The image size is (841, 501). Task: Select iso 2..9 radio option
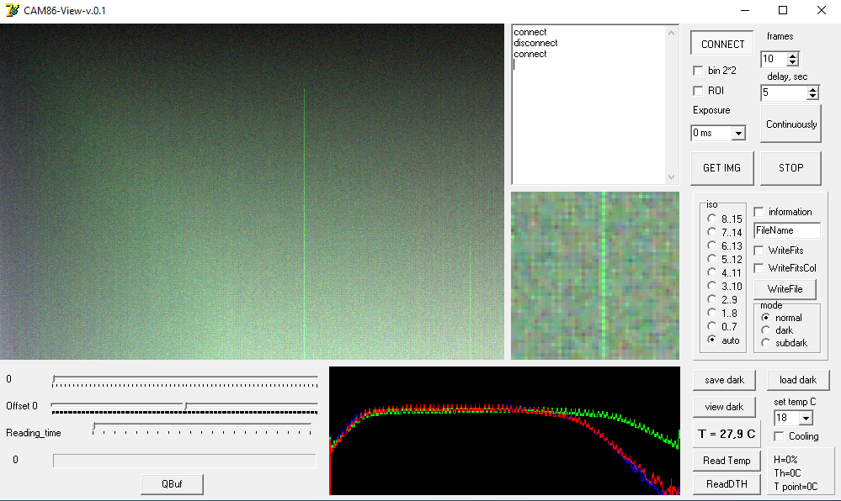(711, 299)
